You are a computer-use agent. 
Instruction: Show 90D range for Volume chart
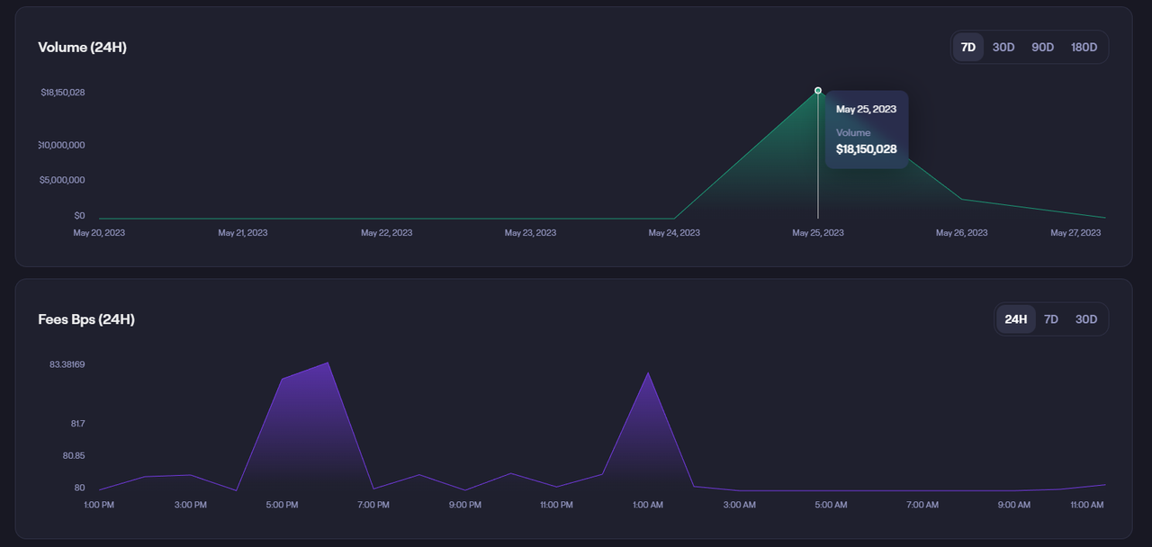1042,48
